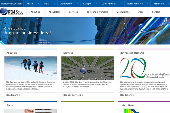The image size is (170, 113).
Task: Click Read more under 20 Years in Romania
Action: pyautogui.click(x=126, y=95)
